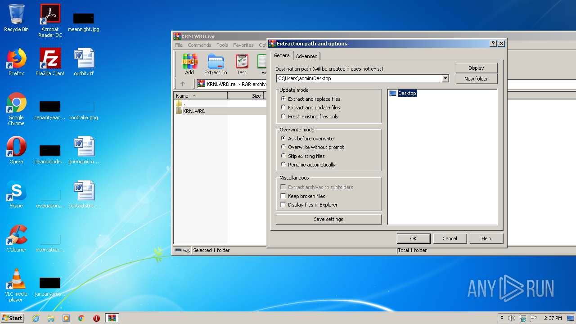The image size is (576, 324).
Task: Open the Acrobat Reader DC desktop icon
Action: click(50, 21)
